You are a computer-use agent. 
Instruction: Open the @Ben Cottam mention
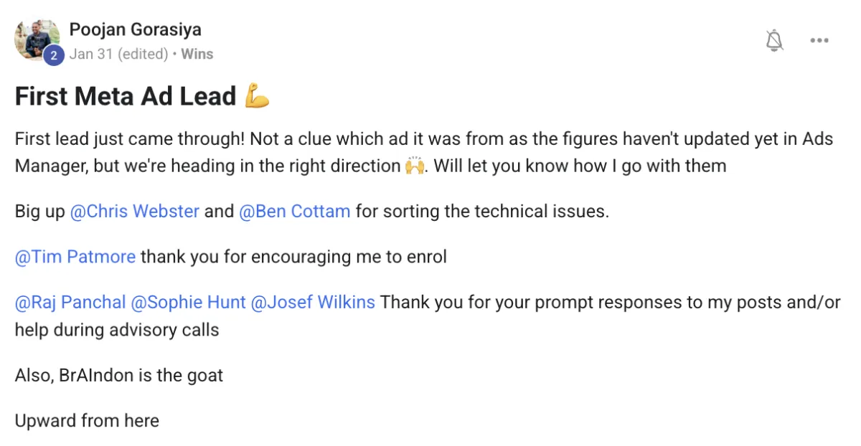pos(294,212)
